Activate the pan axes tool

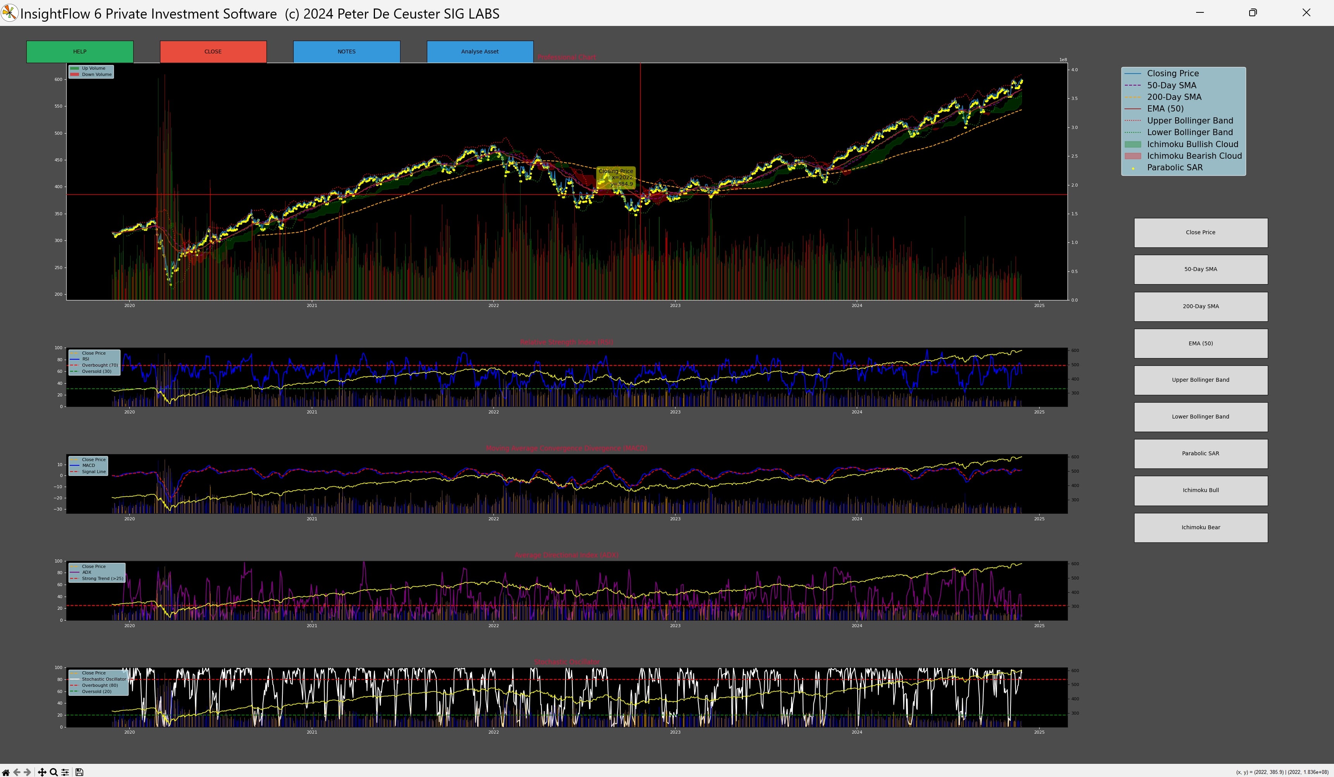pos(42,772)
